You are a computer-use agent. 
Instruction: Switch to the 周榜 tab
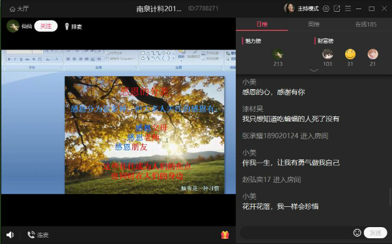(313, 24)
